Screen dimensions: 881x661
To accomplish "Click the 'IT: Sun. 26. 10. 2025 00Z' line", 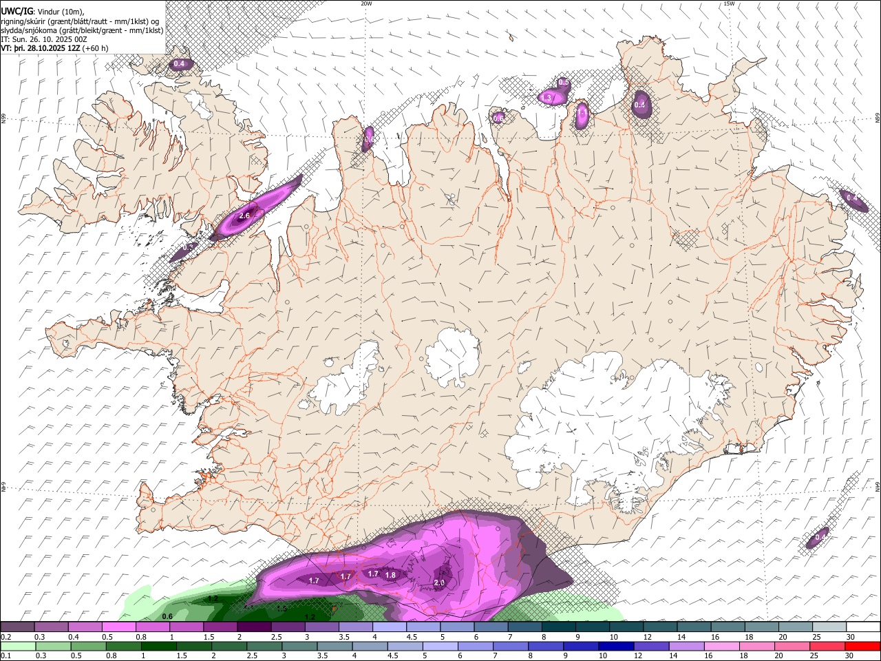I will click(x=44, y=39).
